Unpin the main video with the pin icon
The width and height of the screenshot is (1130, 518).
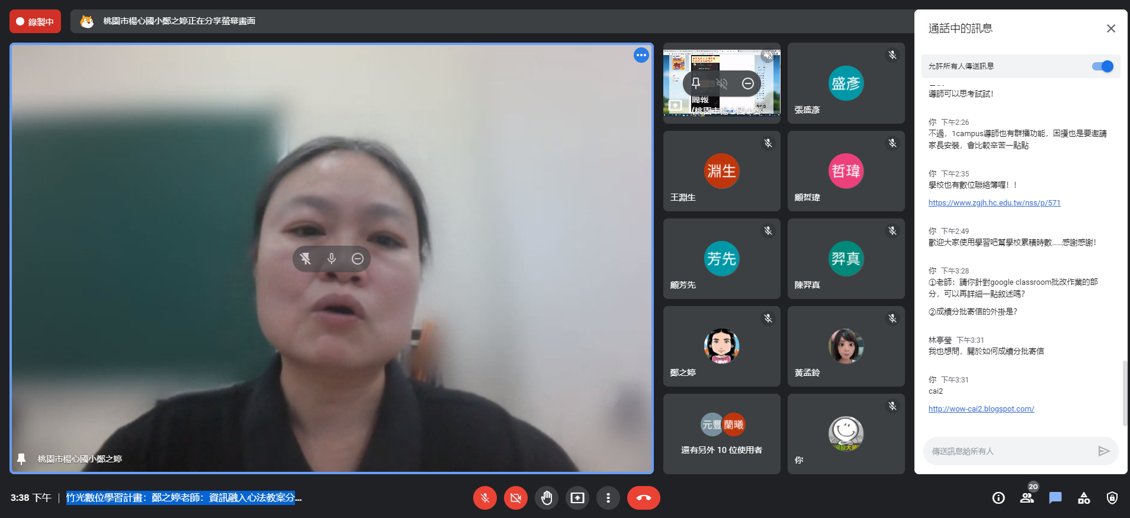point(306,259)
